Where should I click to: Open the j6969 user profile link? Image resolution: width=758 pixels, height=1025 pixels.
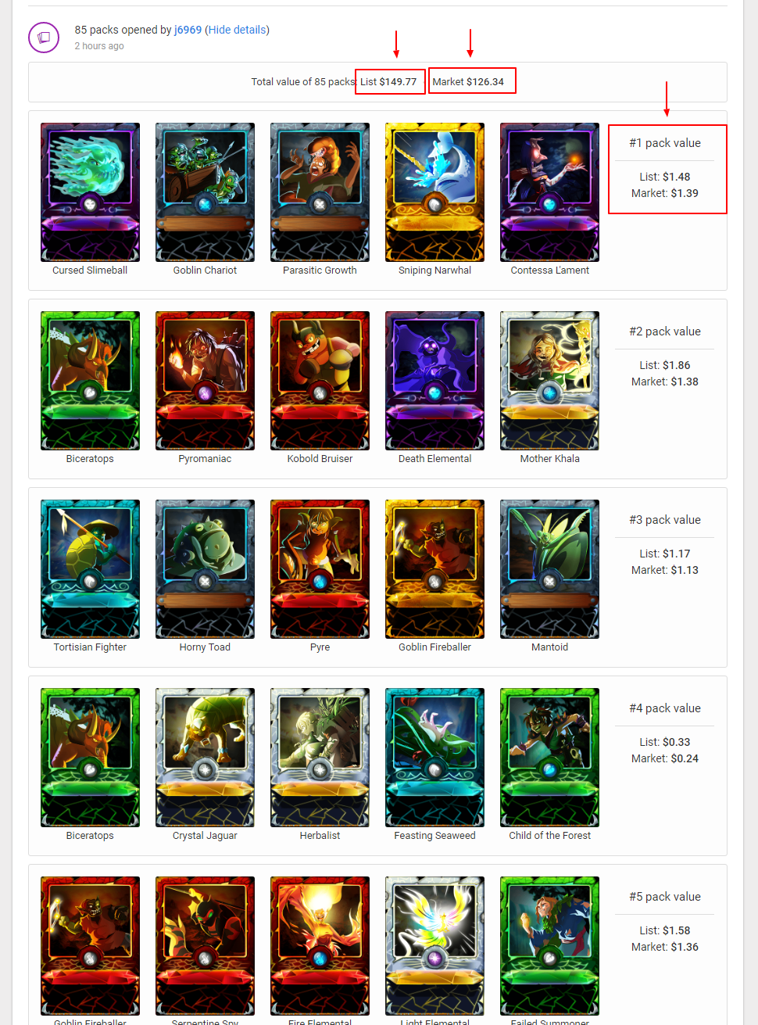188,30
